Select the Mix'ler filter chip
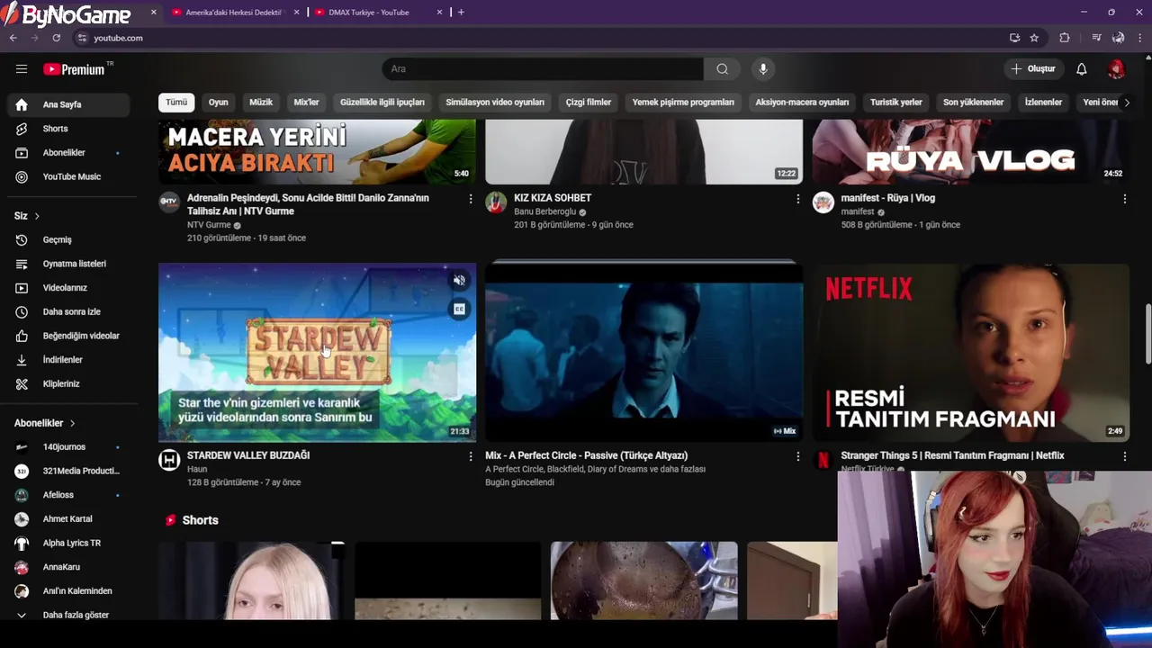Image resolution: width=1152 pixels, height=648 pixels. point(307,103)
